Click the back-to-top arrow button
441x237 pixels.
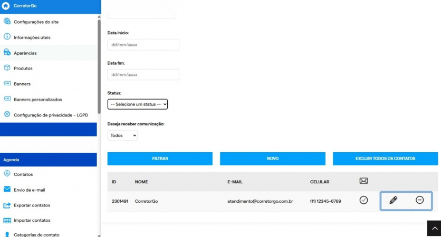click(x=434, y=228)
